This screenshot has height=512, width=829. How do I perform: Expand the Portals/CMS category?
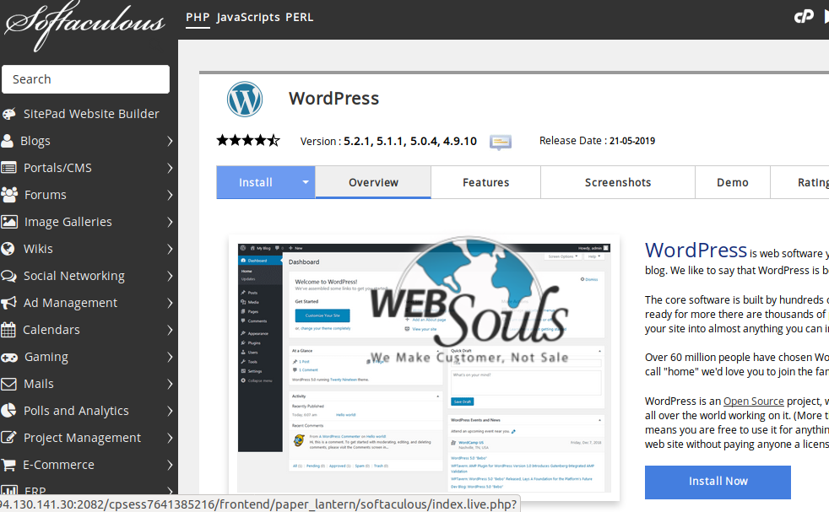pos(170,168)
